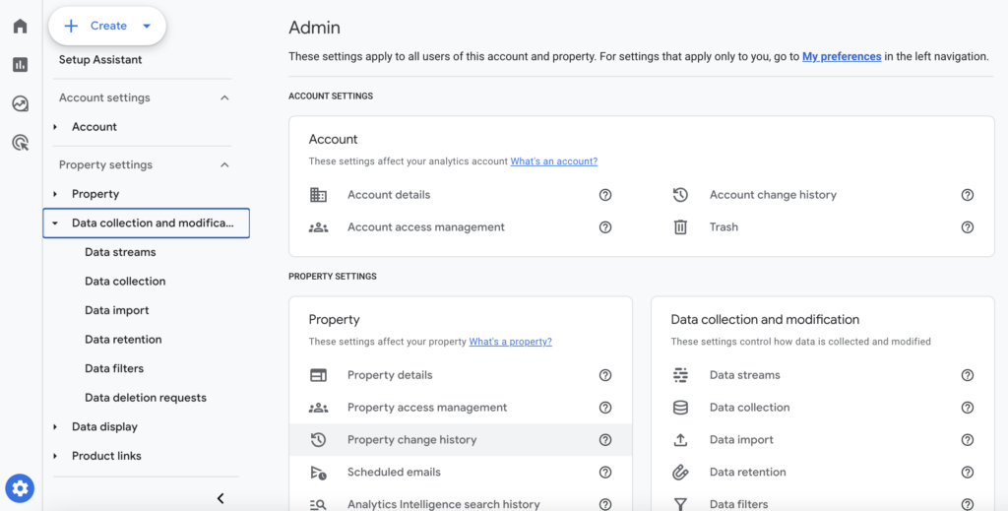Click the Admin gear icon
The height and width of the screenshot is (511, 1008).
coord(20,488)
